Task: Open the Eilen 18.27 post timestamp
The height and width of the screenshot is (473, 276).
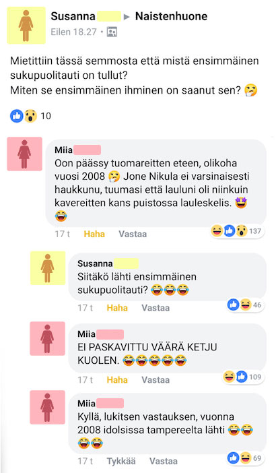Action: tap(73, 32)
